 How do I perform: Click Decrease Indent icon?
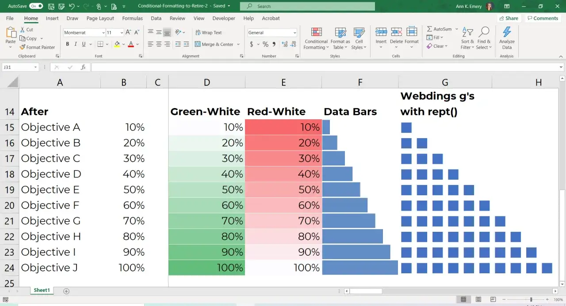pos(178,44)
